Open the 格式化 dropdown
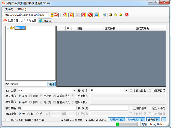Screen dimensions: 171x128 tap(126, 90)
